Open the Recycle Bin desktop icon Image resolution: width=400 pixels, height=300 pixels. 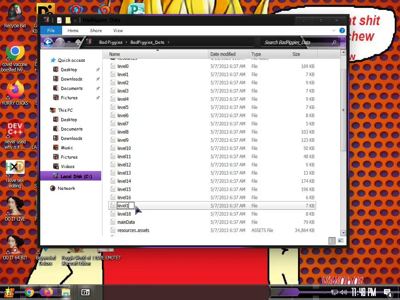point(15,16)
